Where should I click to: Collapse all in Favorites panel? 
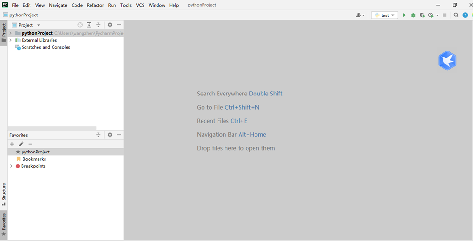[98, 135]
